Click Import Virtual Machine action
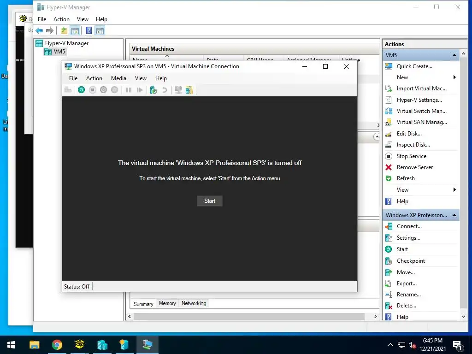 coord(421,88)
